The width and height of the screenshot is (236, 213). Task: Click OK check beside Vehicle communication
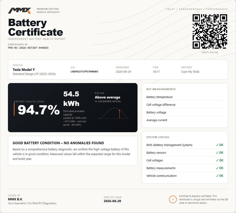tap(220, 176)
